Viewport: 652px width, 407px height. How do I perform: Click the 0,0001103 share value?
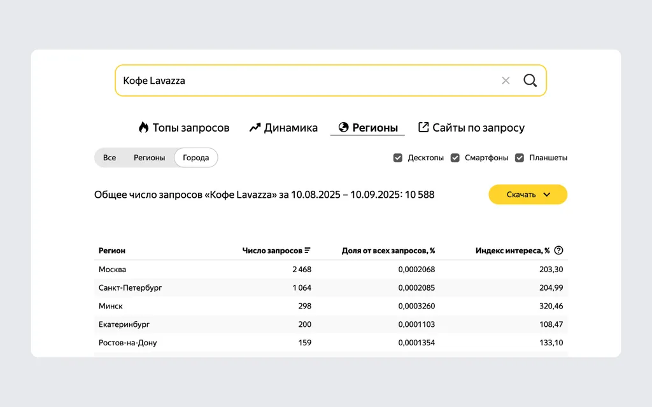pos(416,324)
